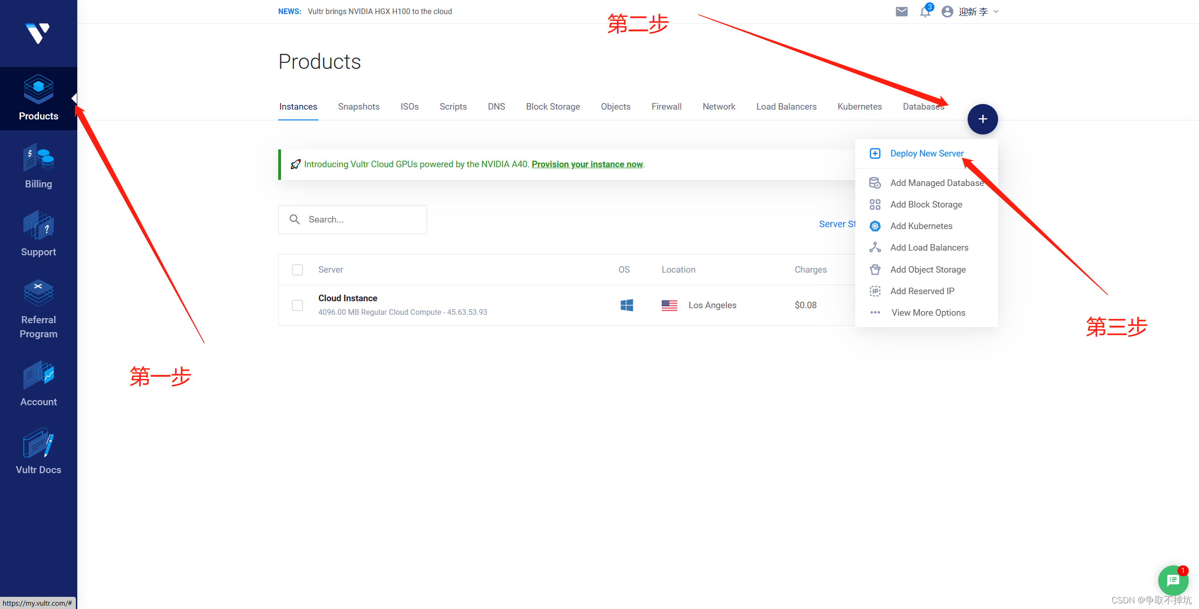Open Billing in the sidebar
1199x609 pixels.
(38, 166)
